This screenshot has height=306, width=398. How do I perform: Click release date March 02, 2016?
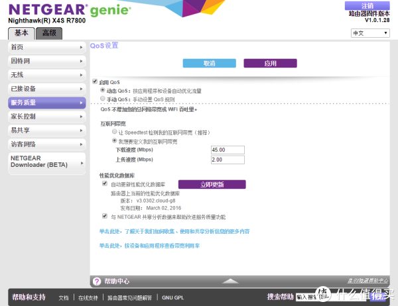(x=164, y=208)
